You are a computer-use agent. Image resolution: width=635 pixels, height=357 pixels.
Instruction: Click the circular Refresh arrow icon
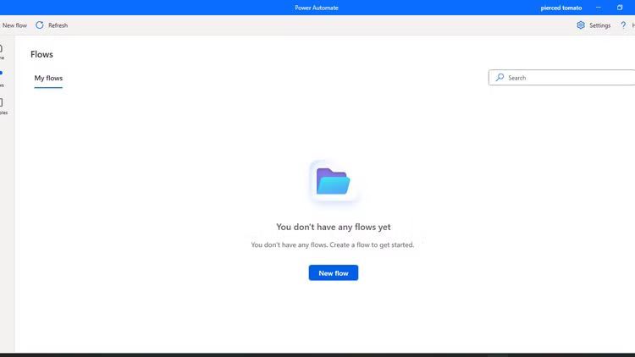click(x=40, y=25)
